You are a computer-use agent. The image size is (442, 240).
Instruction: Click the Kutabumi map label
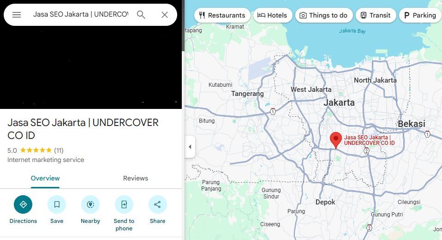click(220, 85)
